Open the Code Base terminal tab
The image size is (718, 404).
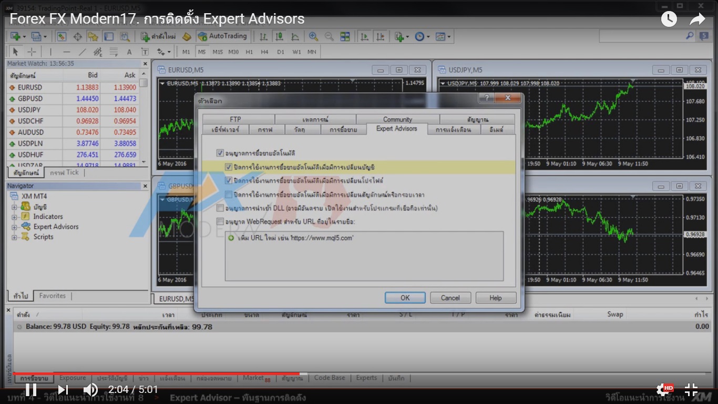point(330,378)
